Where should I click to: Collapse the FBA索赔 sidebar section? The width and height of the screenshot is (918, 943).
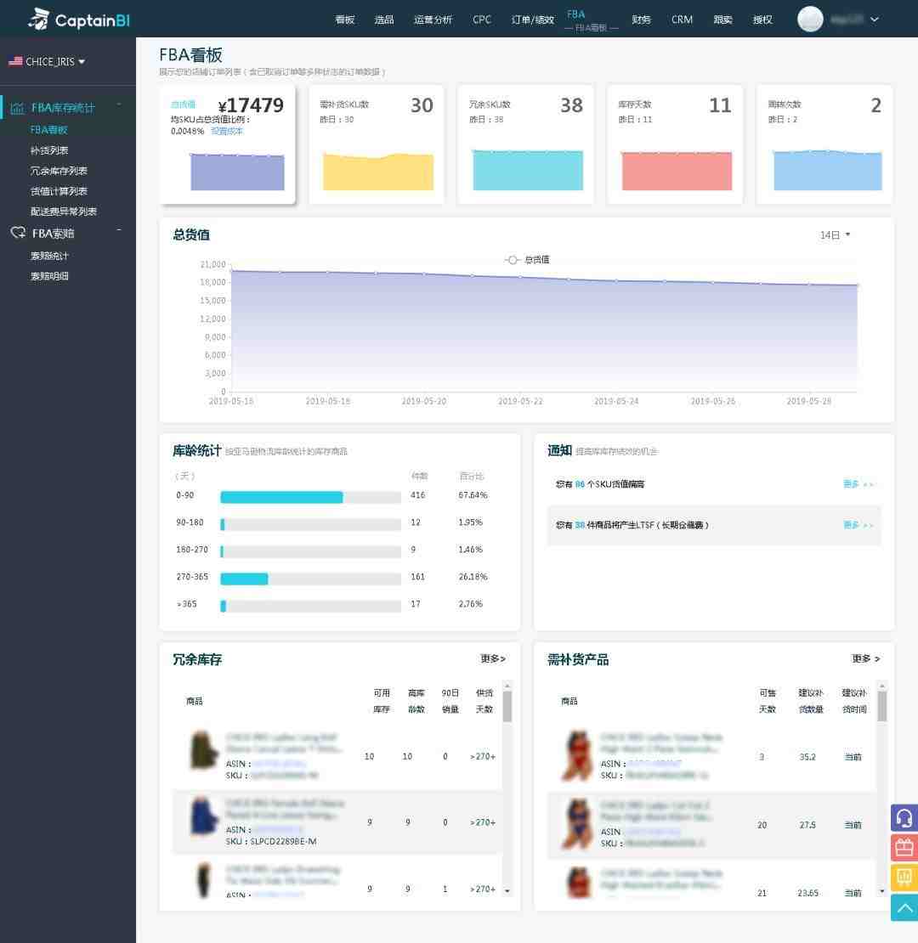point(119,230)
